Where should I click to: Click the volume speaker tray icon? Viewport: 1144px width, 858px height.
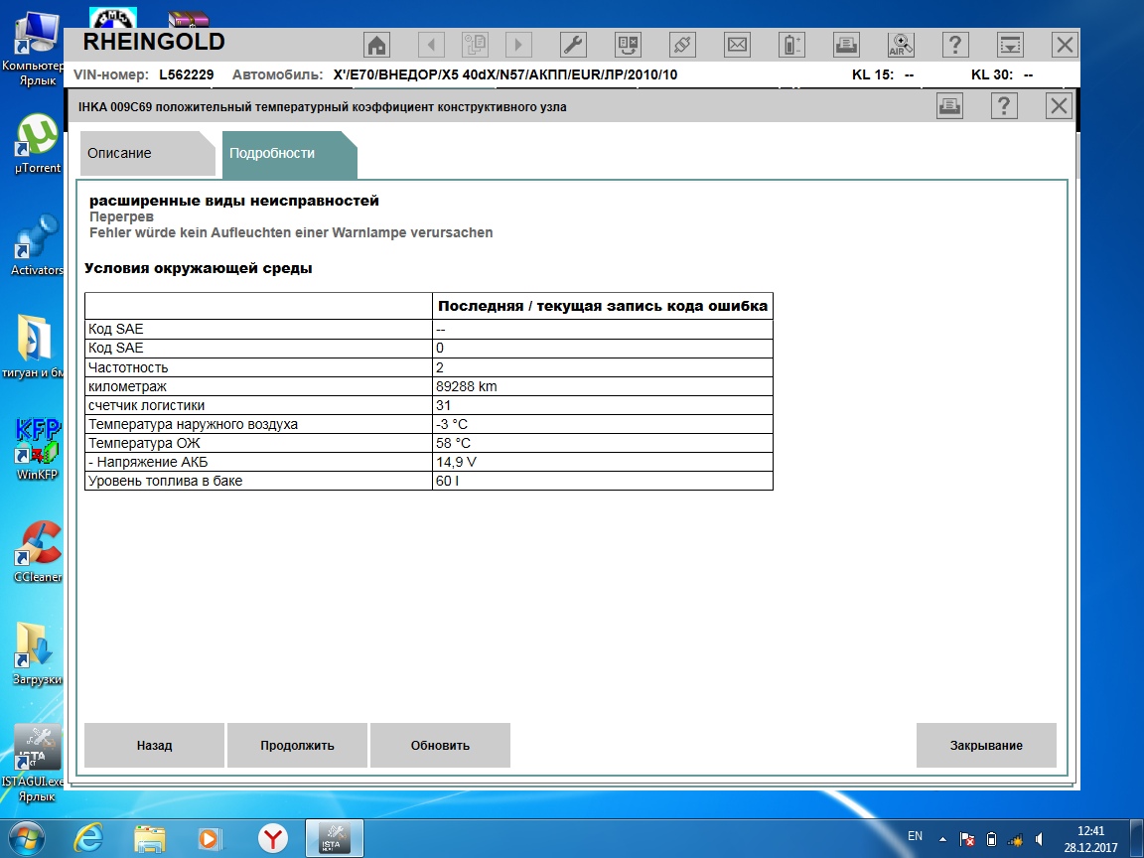(x=1039, y=839)
